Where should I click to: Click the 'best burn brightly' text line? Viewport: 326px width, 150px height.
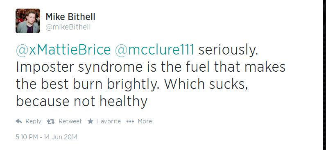coord(132,84)
